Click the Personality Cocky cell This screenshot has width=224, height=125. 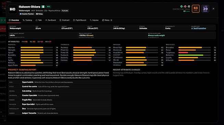point(177,27)
